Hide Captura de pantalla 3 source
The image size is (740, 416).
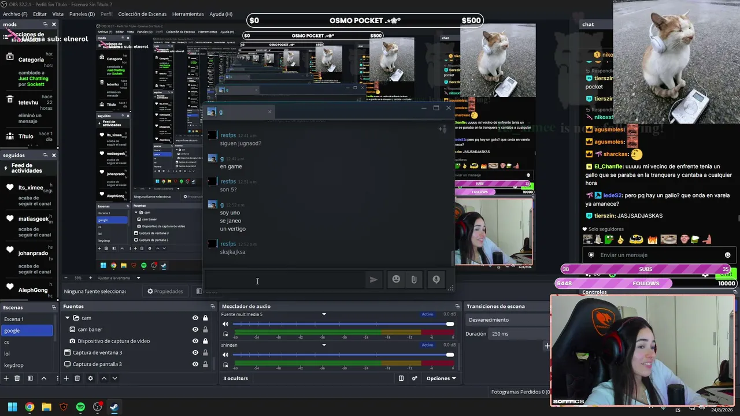click(195, 364)
